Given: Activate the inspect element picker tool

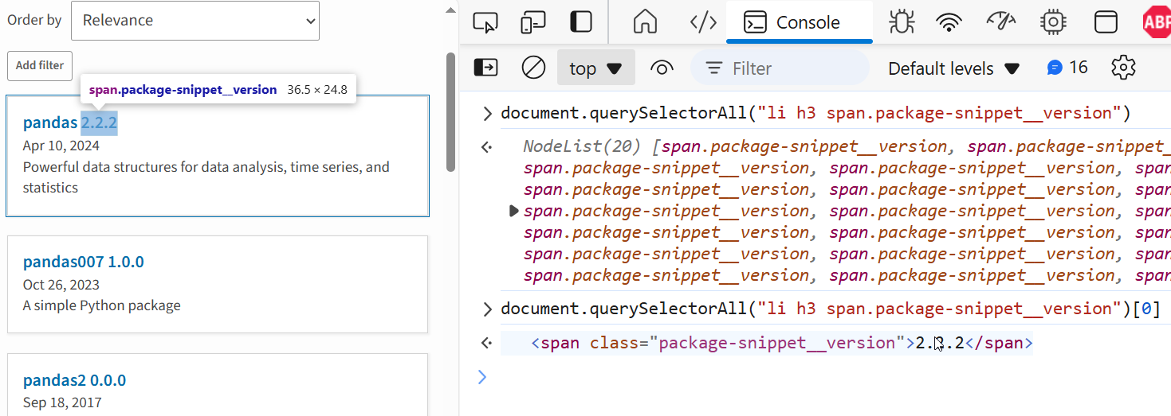Looking at the screenshot, I should pyautogui.click(x=485, y=22).
